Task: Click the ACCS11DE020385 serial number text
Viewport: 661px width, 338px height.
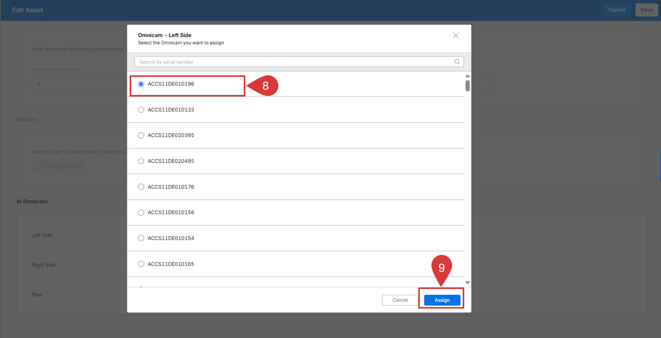Action: [171, 135]
